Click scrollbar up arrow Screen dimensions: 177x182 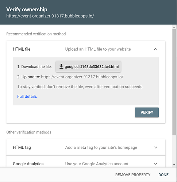coord(174,27)
